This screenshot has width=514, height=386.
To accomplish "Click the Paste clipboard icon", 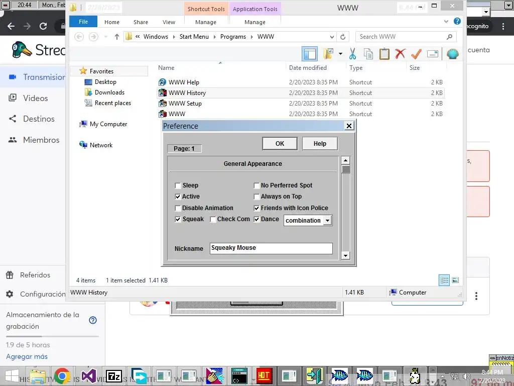I will [x=384, y=54].
